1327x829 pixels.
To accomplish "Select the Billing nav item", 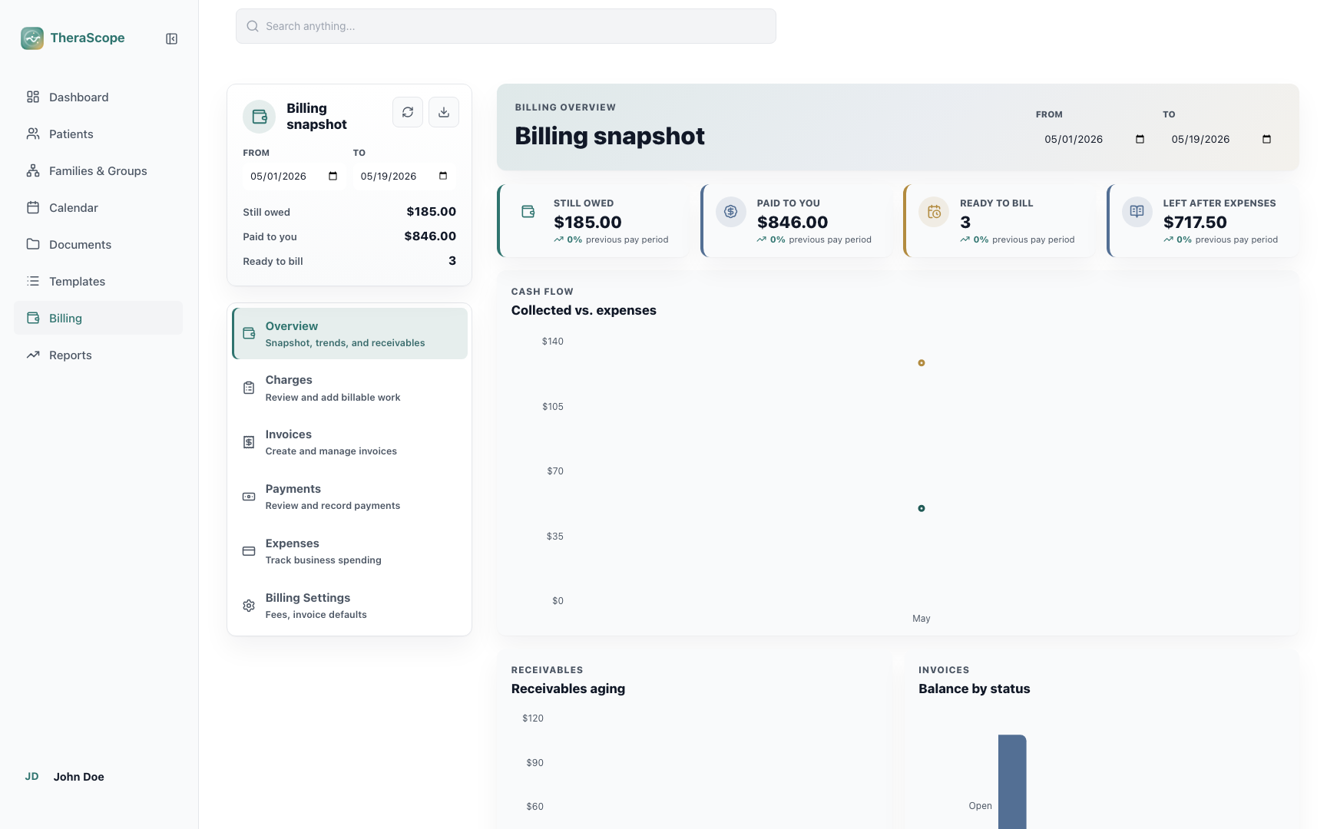I will point(98,318).
